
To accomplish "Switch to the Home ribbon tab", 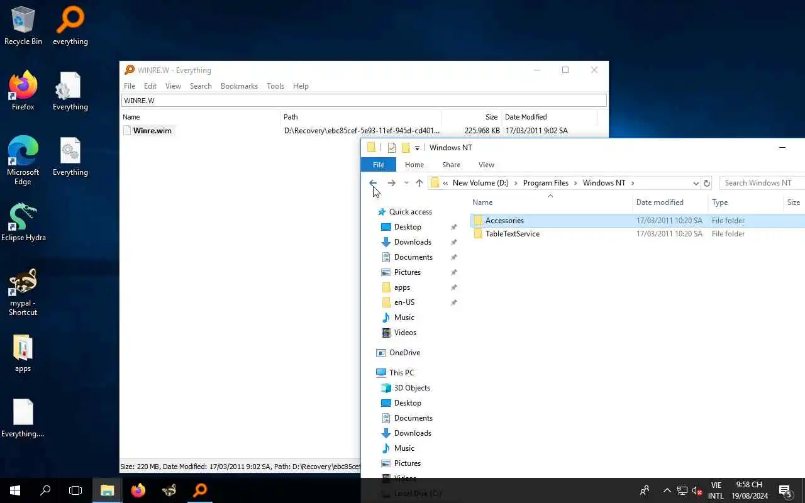I will click(414, 165).
